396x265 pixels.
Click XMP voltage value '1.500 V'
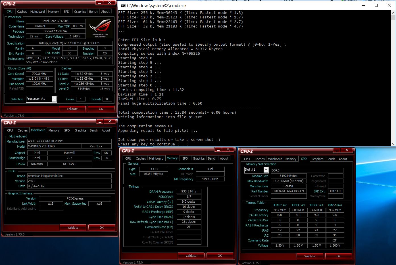point(335,245)
